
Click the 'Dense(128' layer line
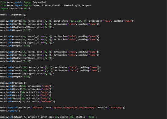click(26, 89)
